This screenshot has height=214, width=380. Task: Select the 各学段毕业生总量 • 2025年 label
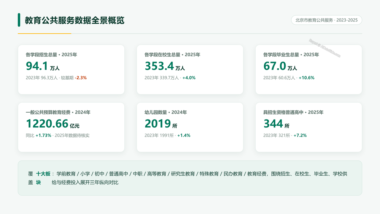coord(291,55)
